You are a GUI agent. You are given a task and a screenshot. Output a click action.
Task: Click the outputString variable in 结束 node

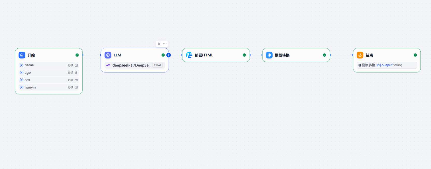pos(391,65)
